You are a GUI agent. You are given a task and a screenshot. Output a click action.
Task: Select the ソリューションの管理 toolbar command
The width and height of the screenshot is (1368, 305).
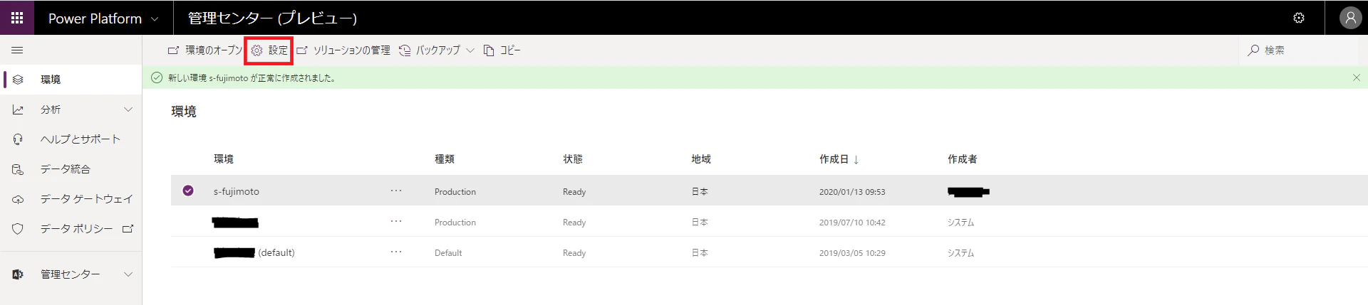click(x=343, y=50)
